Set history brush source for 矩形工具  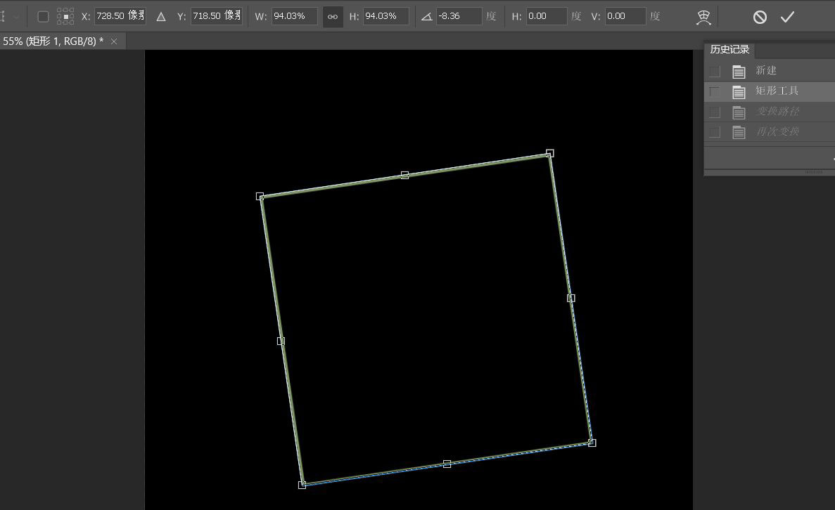pos(715,91)
